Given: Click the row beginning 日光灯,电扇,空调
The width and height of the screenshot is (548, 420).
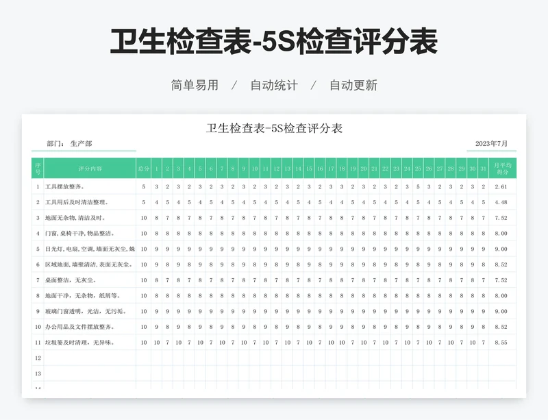Looking at the screenshot, I should [90, 249].
